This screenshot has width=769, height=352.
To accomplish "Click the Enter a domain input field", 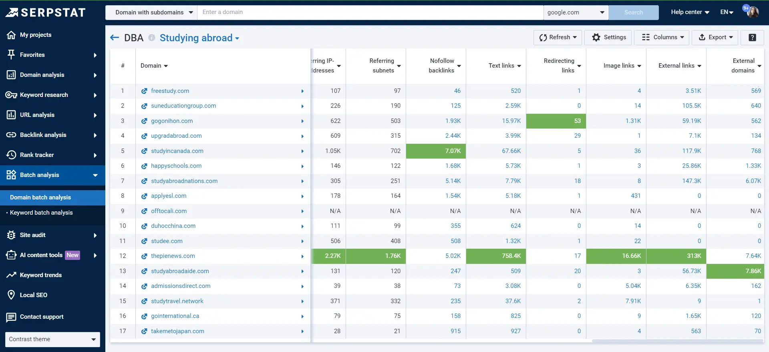I will 370,12.
